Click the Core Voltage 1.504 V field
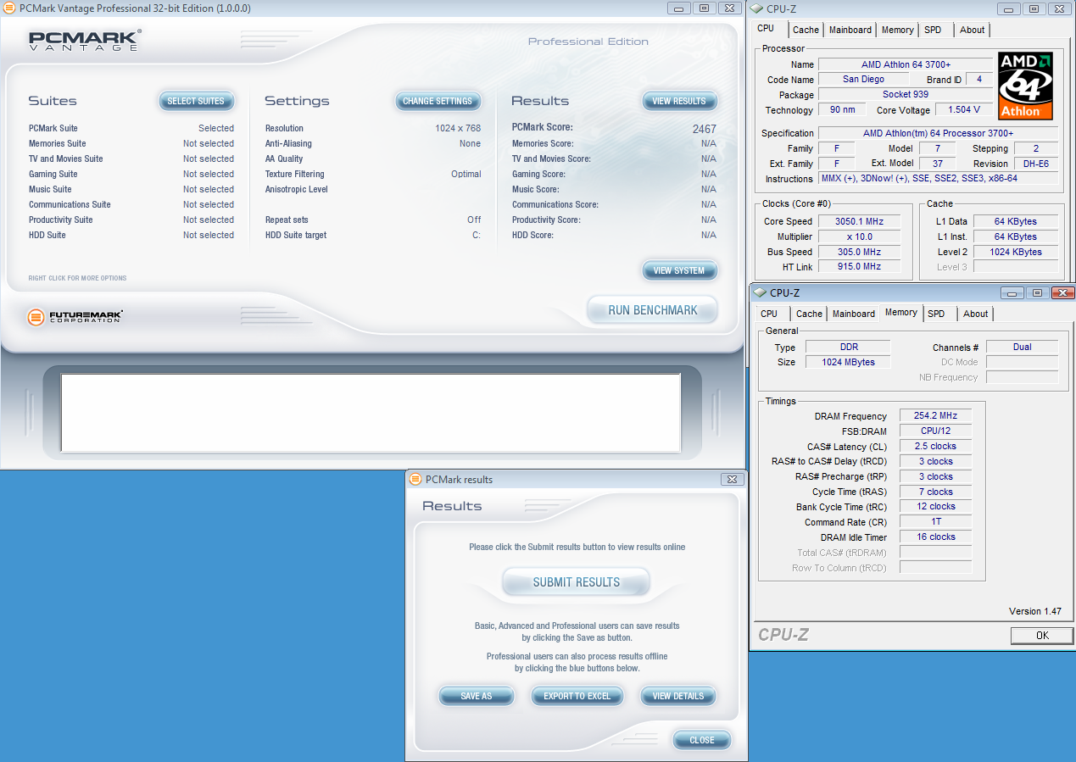Image resolution: width=1076 pixels, height=762 pixels. click(x=963, y=109)
